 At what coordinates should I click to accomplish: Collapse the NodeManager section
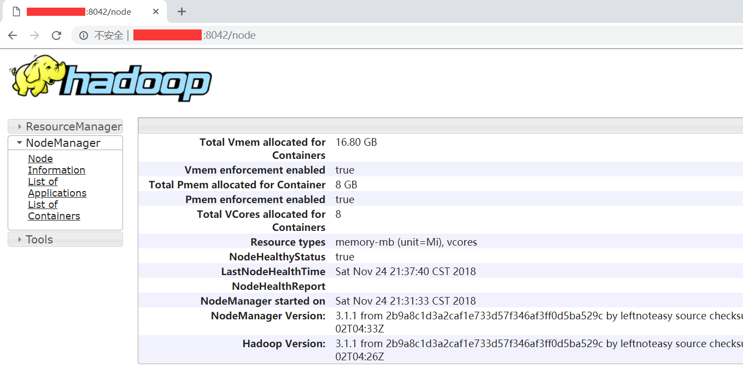[65, 143]
